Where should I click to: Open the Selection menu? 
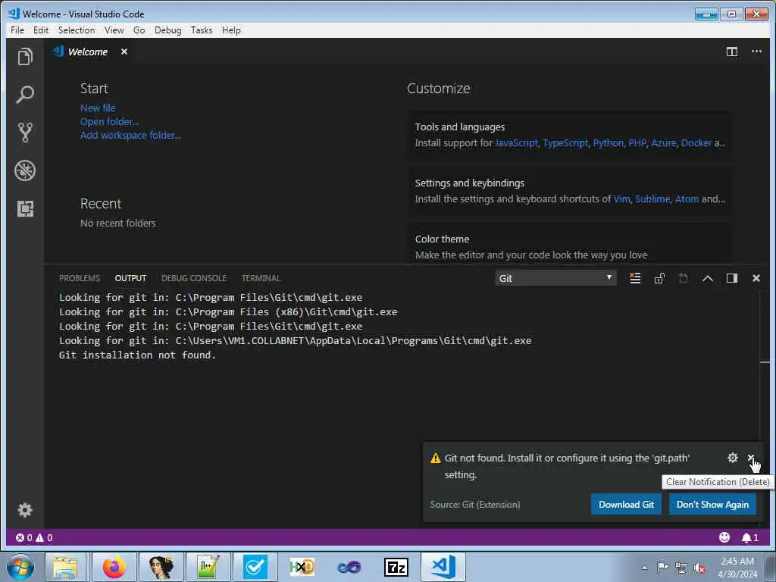77,30
